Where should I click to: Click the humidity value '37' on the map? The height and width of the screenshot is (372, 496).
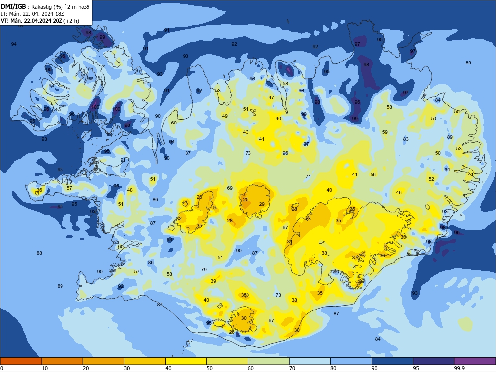355,258
